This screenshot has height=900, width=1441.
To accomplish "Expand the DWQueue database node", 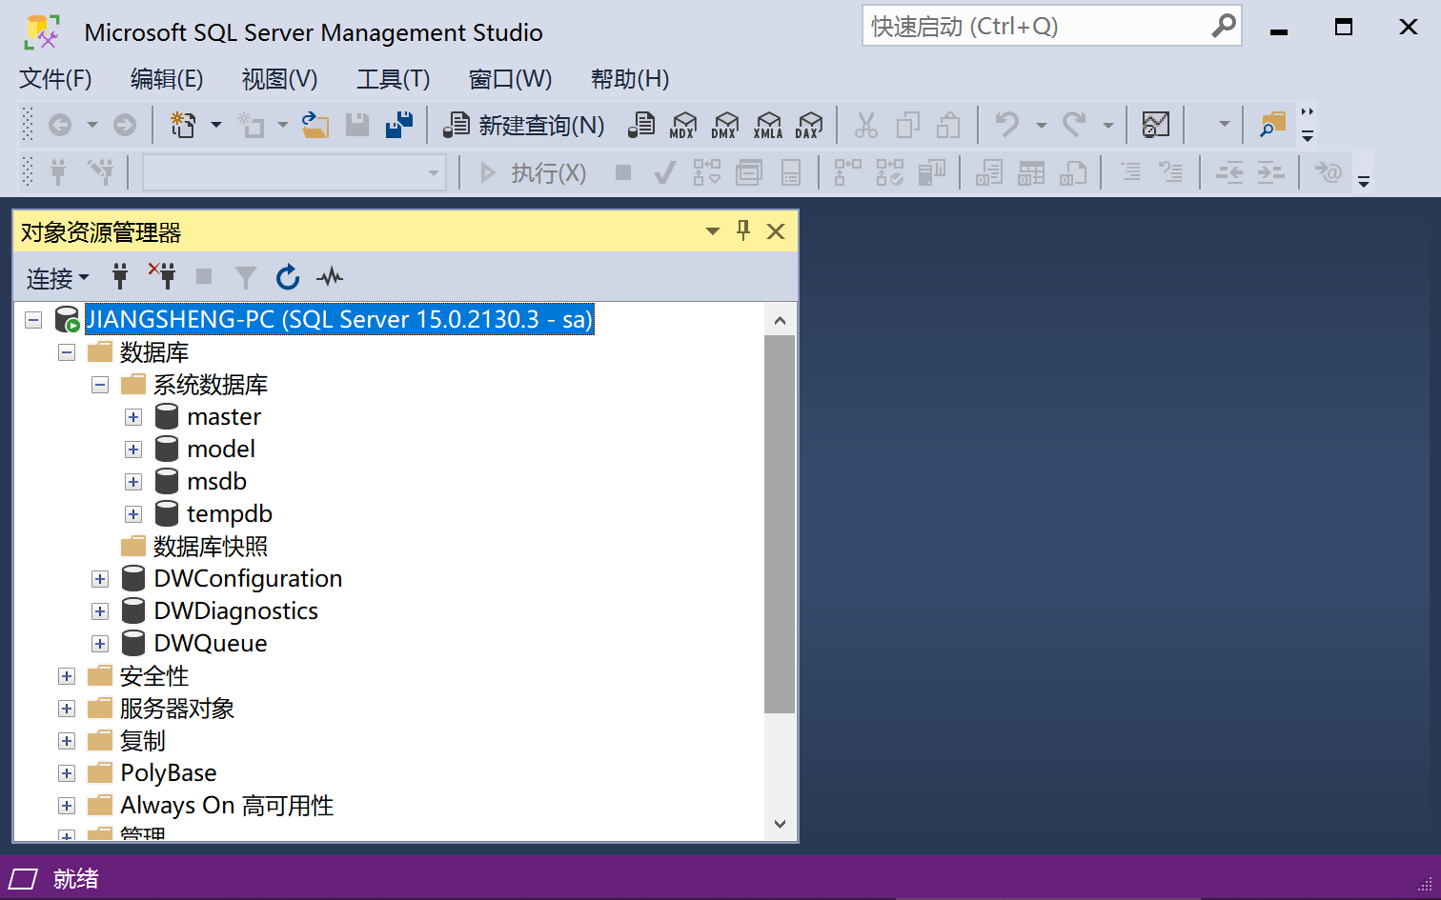I will (x=100, y=644).
